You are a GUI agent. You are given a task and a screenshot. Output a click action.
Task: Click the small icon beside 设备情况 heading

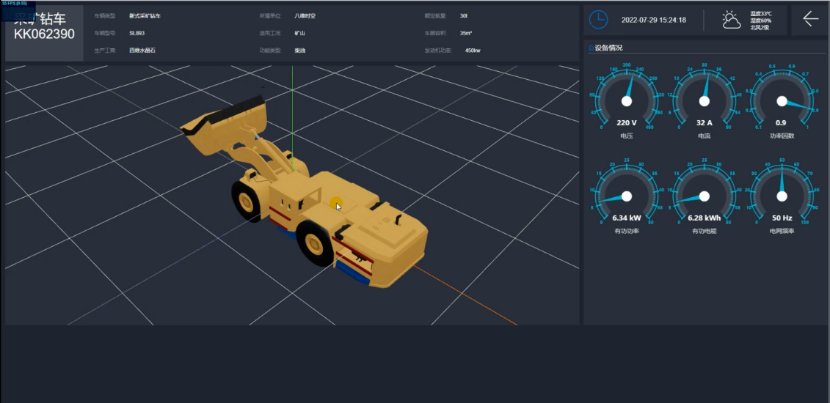pyautogui.click(x=591, y=48)
